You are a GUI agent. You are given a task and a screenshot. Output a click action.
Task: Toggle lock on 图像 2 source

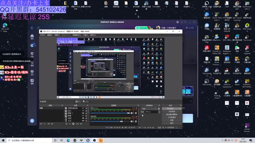[x=86, y=113]
